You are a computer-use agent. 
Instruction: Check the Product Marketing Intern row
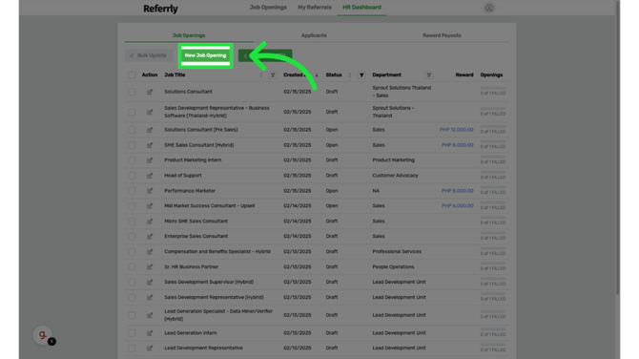(x=132, y=160)
